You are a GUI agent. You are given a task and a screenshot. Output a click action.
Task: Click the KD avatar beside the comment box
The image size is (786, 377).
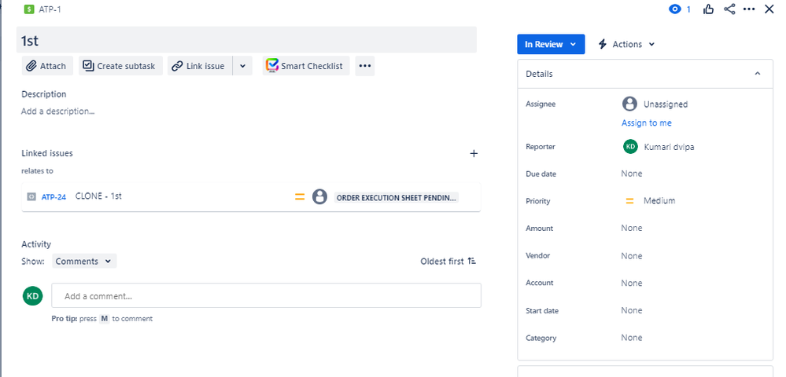click(32, 296)
